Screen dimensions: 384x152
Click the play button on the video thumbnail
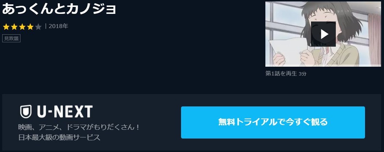click(323, 34)
